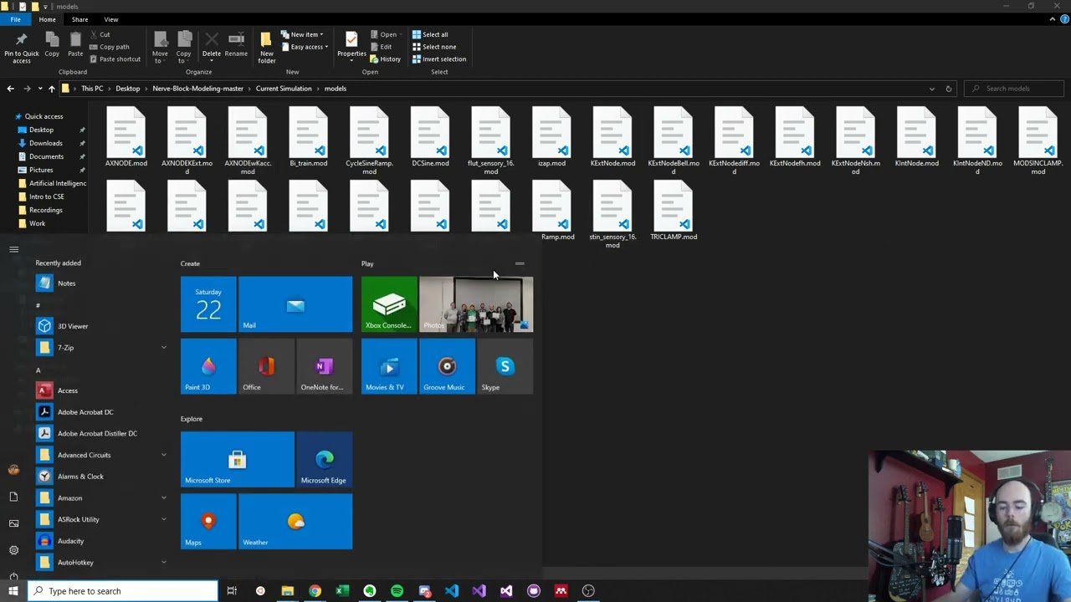This screenshot has width=1071, height=602.
Task: Open Settings gear in Start menu rail
Action: tap(13, 549)
